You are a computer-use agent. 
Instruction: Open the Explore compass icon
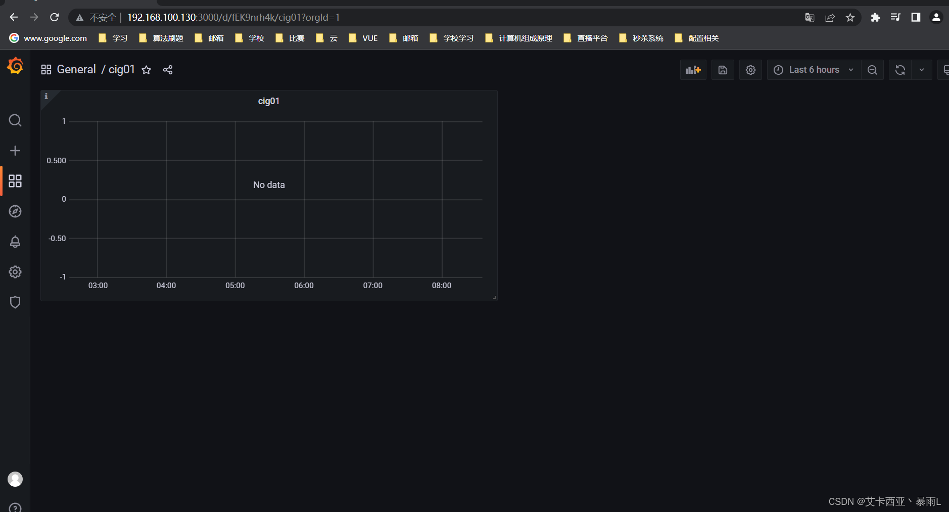pyautogui.click(x=15, y=211)
